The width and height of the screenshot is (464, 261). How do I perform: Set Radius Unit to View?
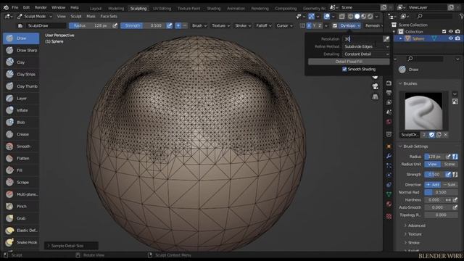pyautogui.click(x=433, y=165)
